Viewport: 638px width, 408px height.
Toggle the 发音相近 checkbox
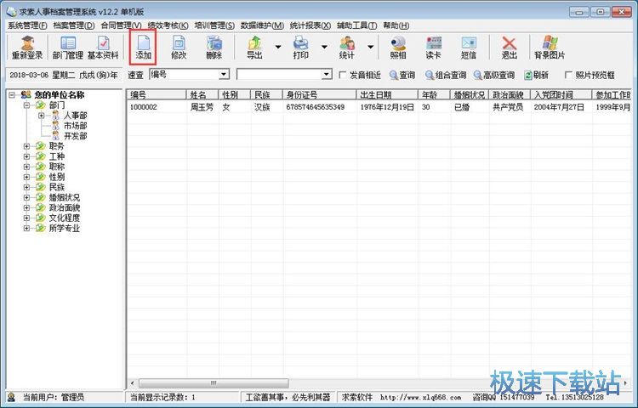[x=343, y=75]
